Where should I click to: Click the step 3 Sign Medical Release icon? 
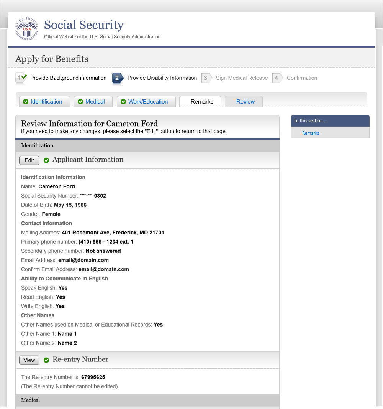[206, 78]
